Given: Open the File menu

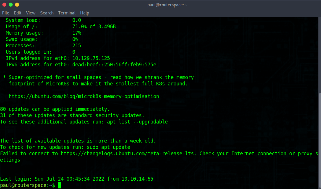Looking at the screenshot, I should click(5, 13).
